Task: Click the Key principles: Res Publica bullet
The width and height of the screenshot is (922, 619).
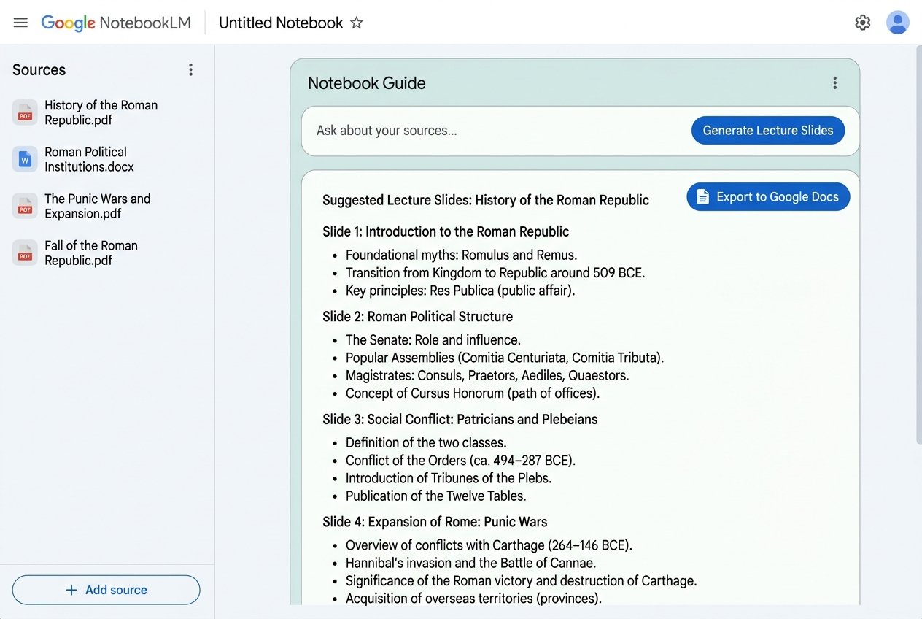Action: point(460,290)
